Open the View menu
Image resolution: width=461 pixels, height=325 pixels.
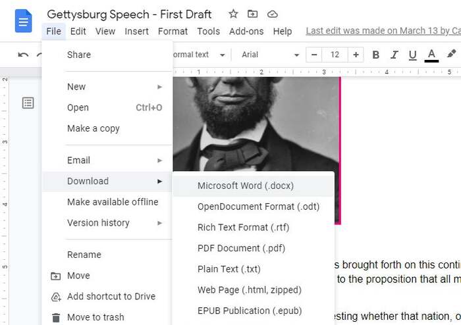pos(105,31)
